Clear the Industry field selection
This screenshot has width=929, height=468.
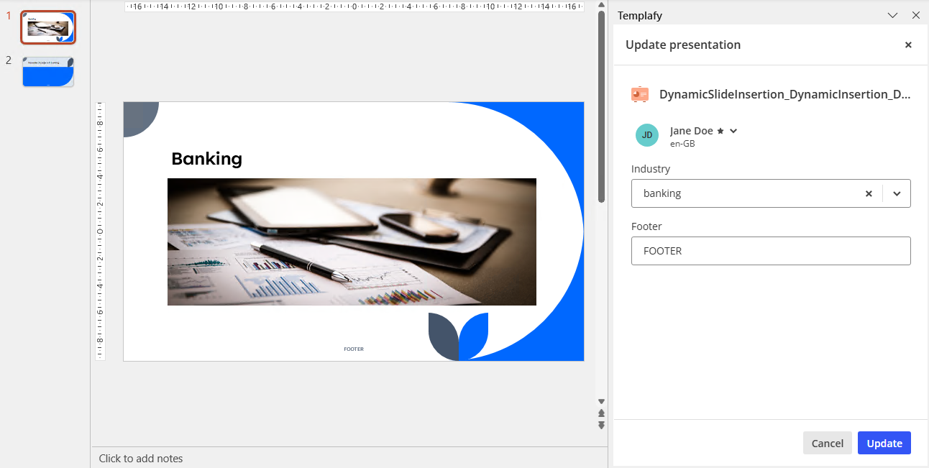pos(869,193)
